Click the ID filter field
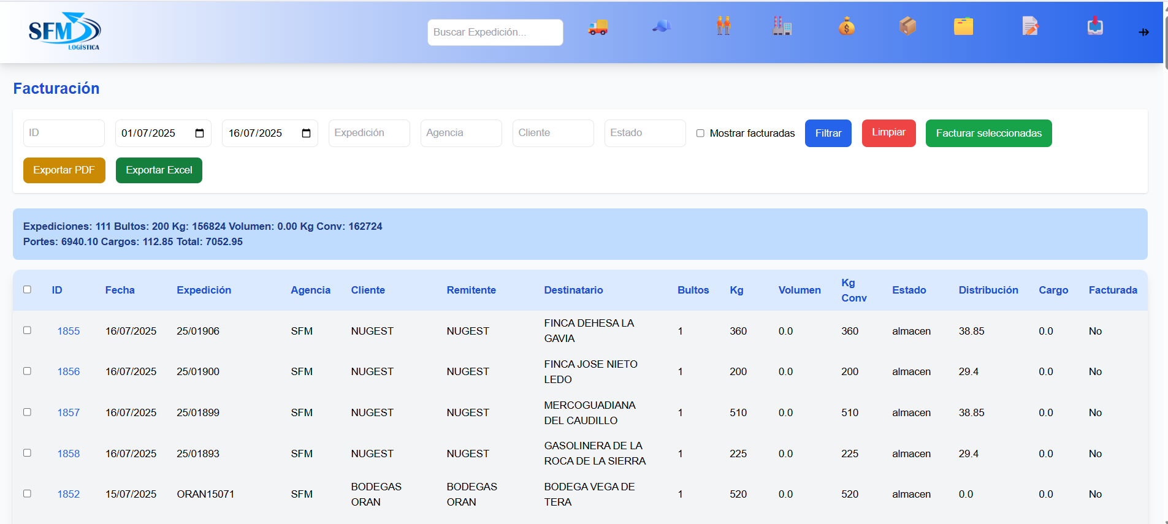Image resolution: width=1168 pixels, height=524 pixels. point(64,133)
